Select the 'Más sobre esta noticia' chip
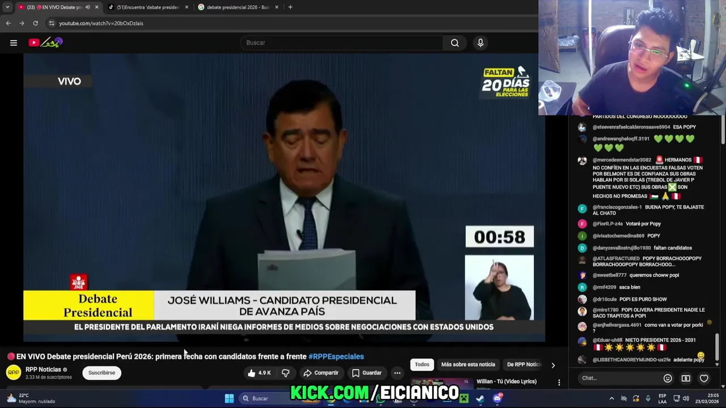The image size is (726, 408). click(x=468, y=364)
